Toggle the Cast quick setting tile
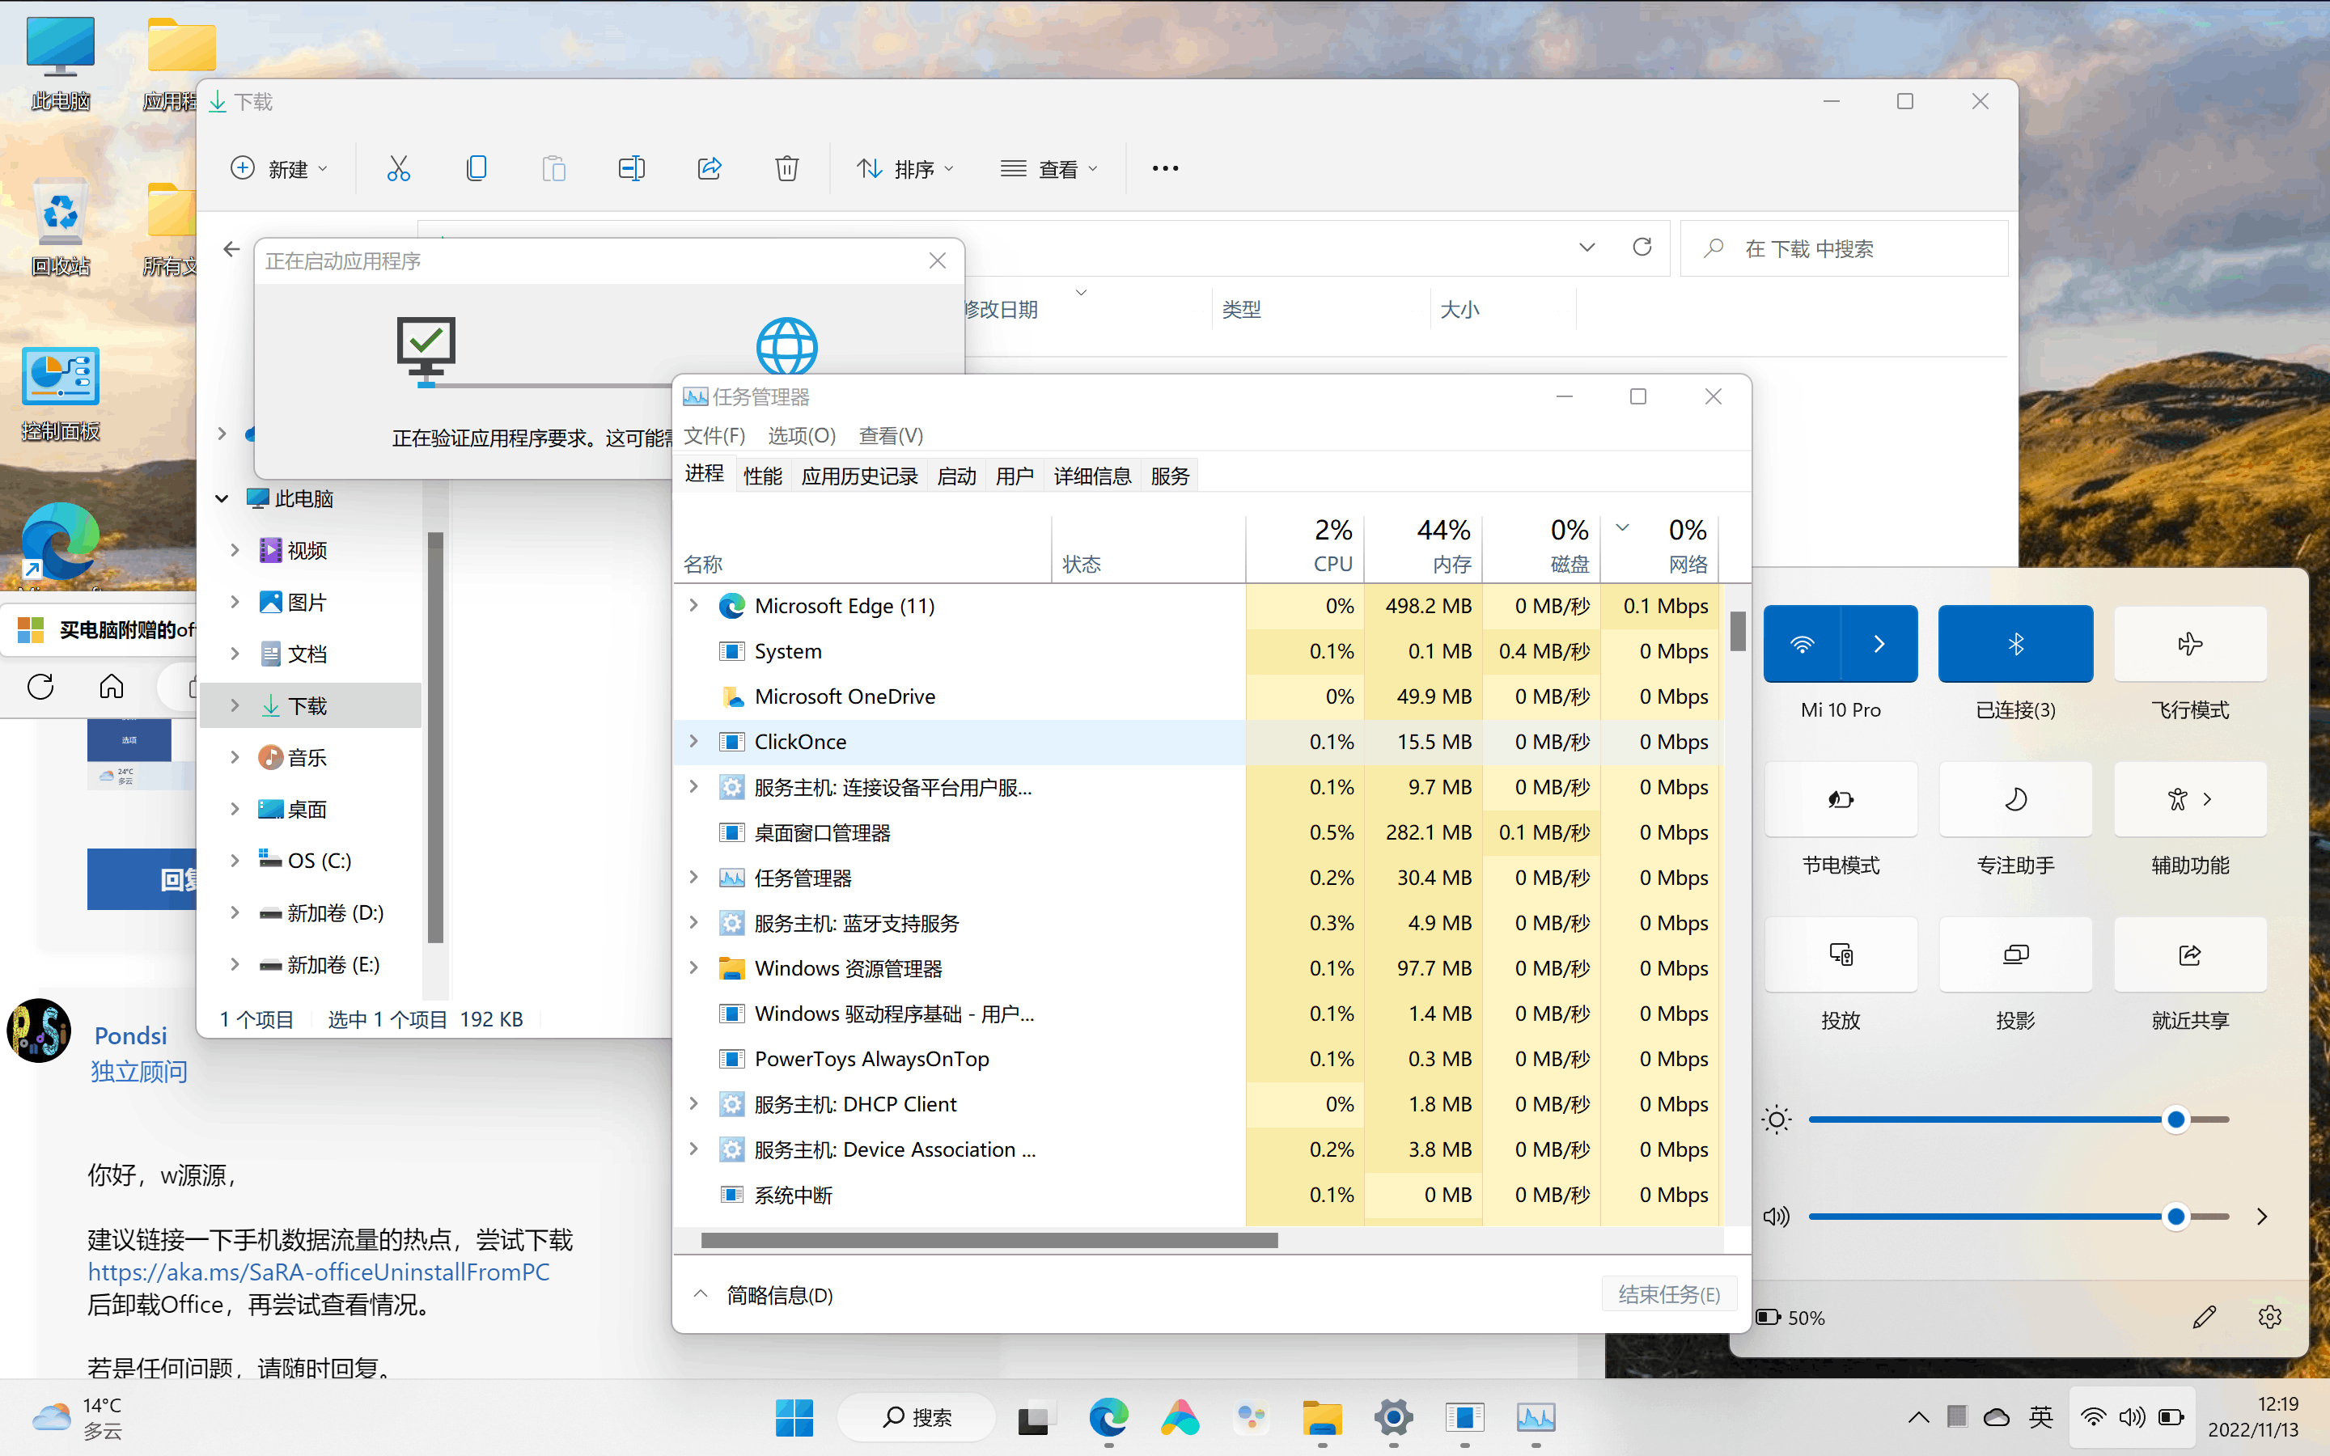 (1841, 954)
